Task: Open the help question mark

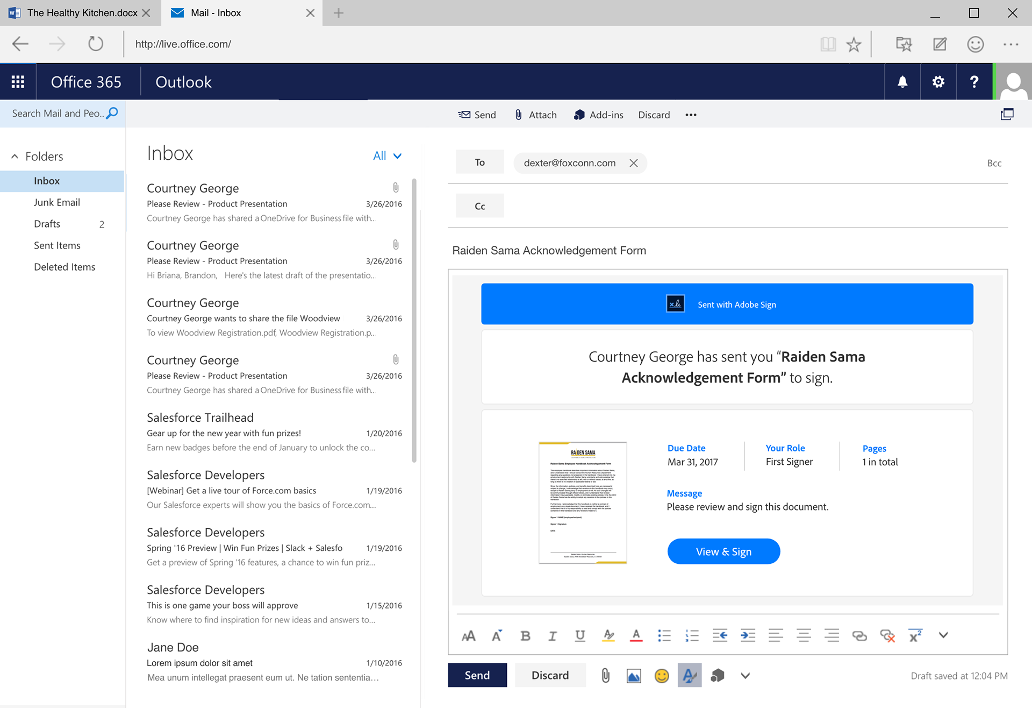Action: coord(974,82)
